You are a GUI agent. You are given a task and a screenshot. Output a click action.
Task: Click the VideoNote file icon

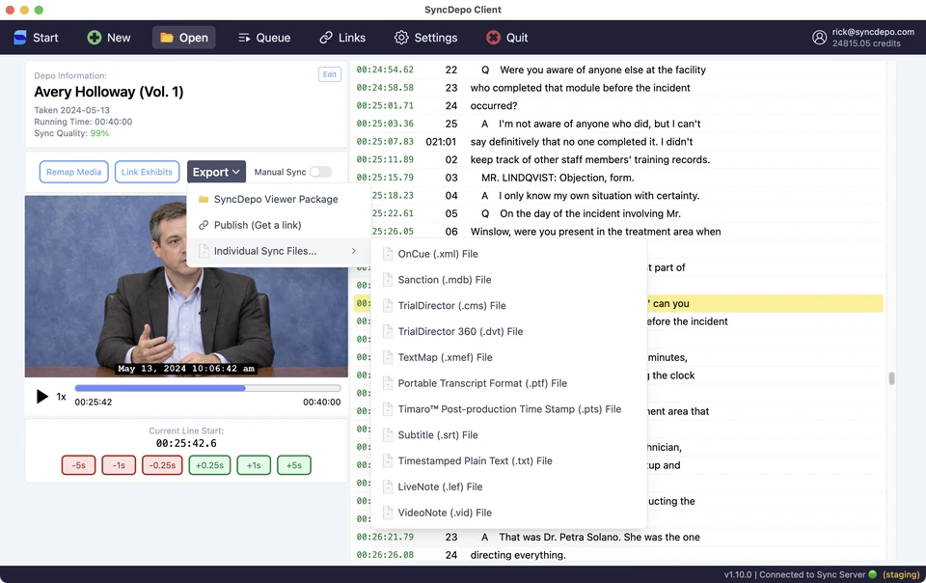pos(388,513)
